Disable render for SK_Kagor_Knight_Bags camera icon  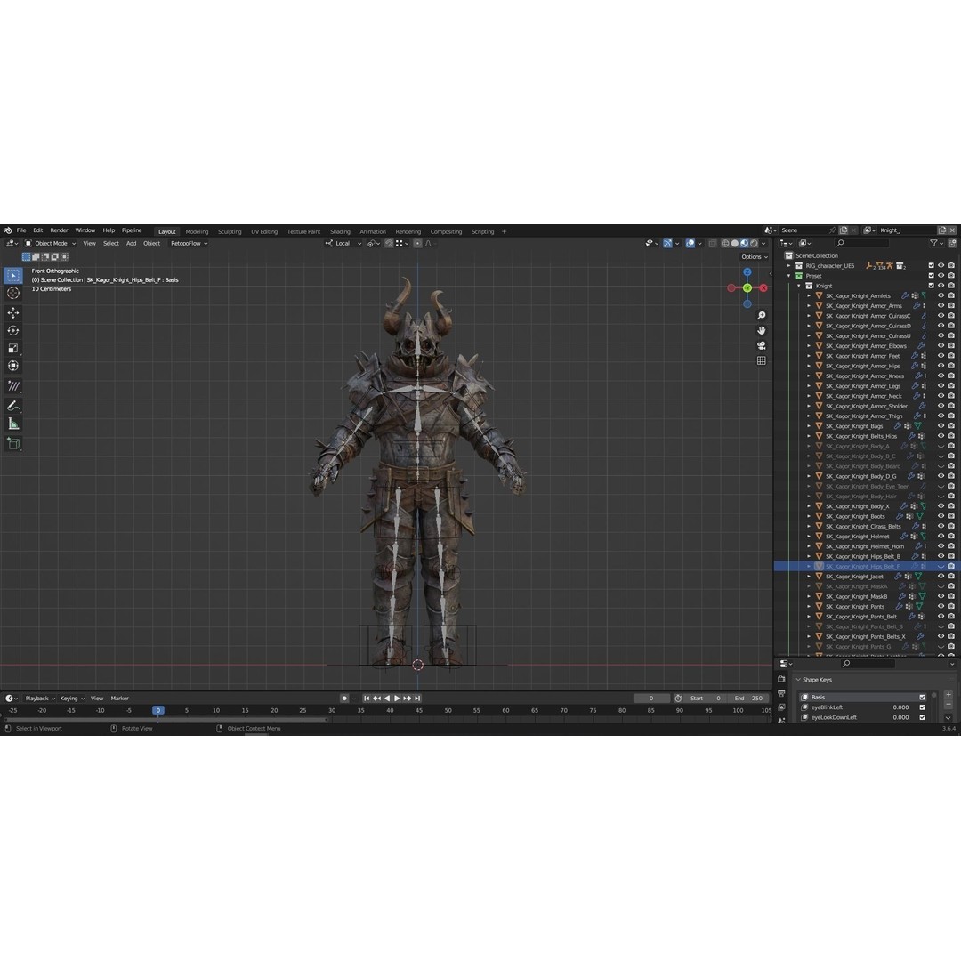[950, 426]
